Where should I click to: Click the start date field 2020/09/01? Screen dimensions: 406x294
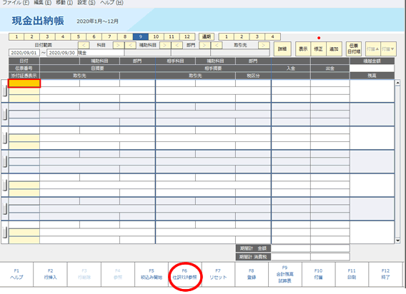point(24,53)
